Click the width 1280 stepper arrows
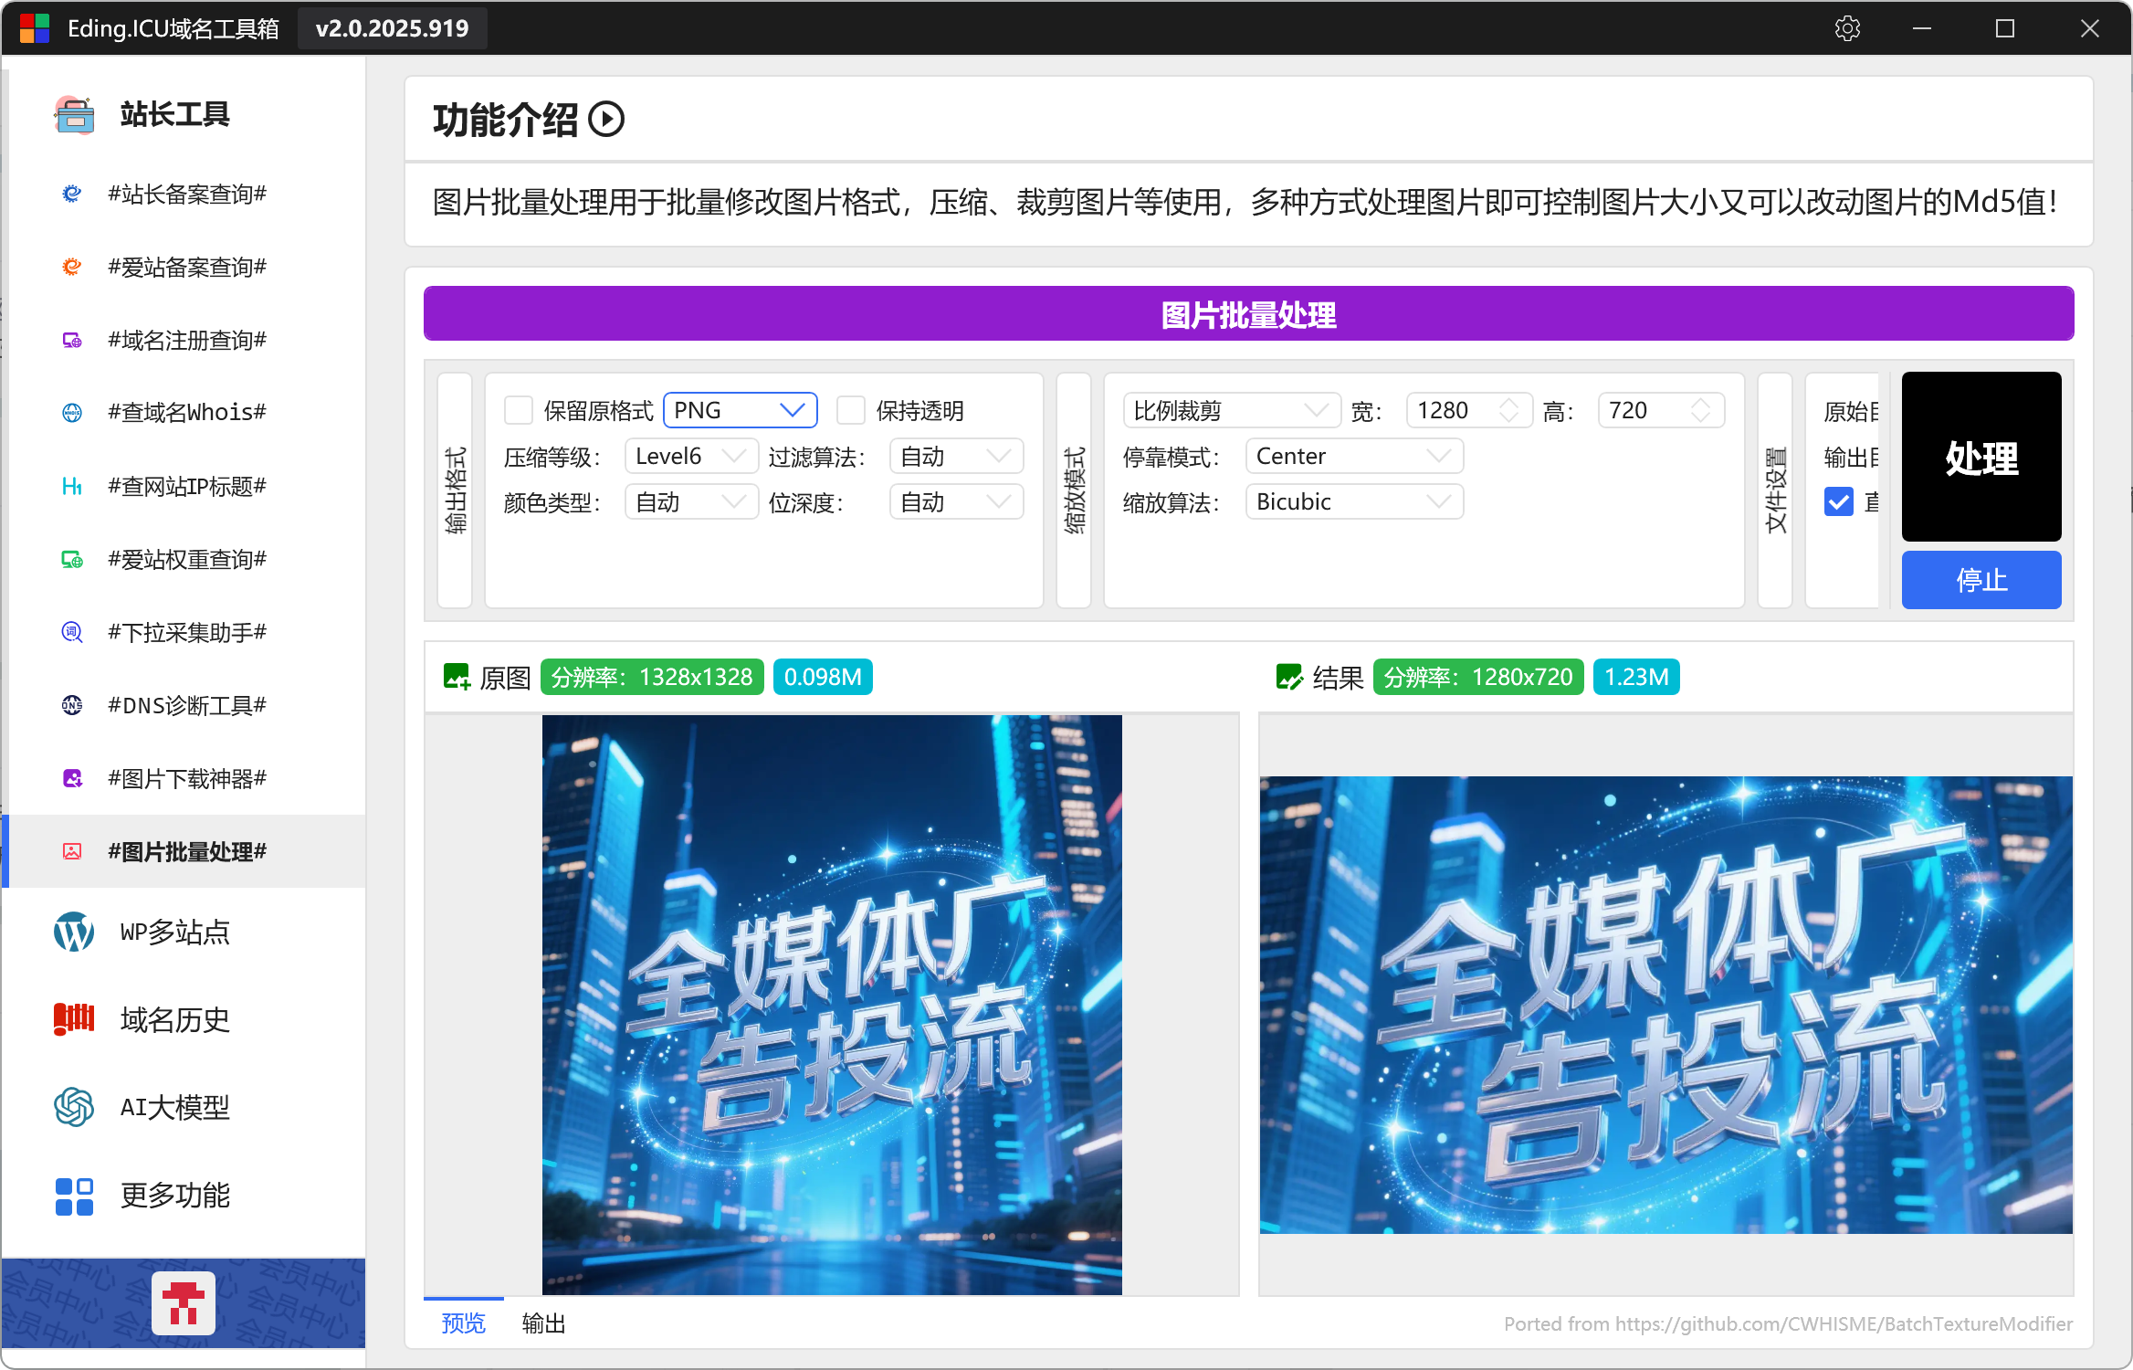 (x=1509, y=410)
